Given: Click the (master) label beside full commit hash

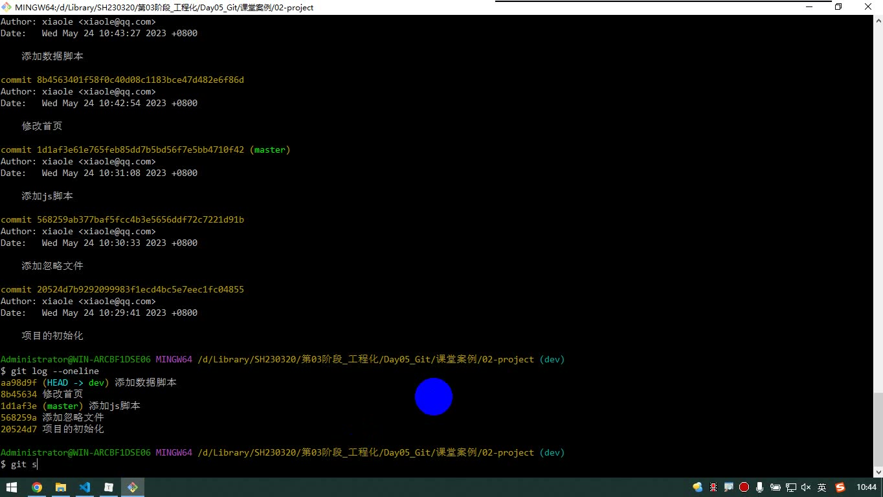Looking at the screenshot, I should (x=270, y=149).
